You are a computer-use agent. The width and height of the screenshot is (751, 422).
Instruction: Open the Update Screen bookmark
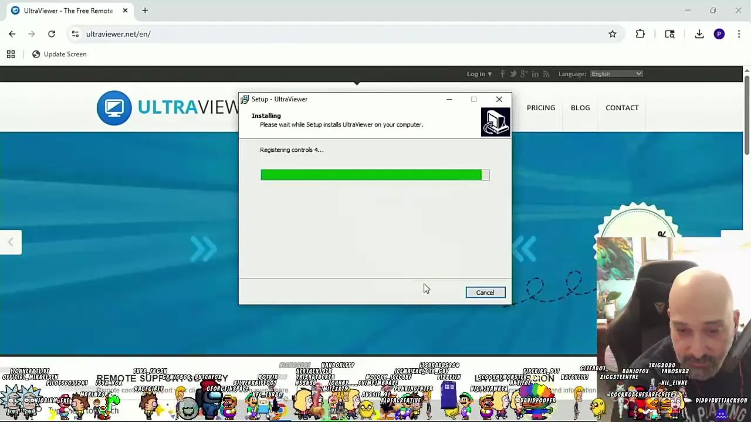tap(59, 54)
